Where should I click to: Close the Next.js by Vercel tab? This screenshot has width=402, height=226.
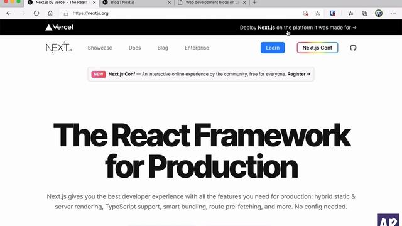pyautogui.click(x=94, y=3)
